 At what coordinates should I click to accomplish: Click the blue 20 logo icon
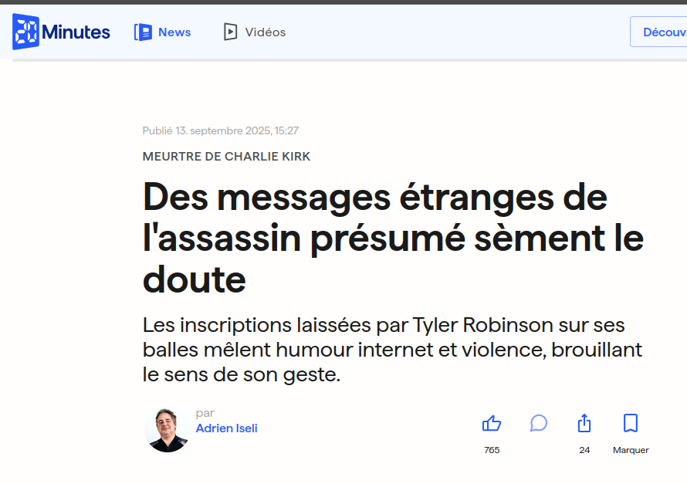(x=25, y=32)
